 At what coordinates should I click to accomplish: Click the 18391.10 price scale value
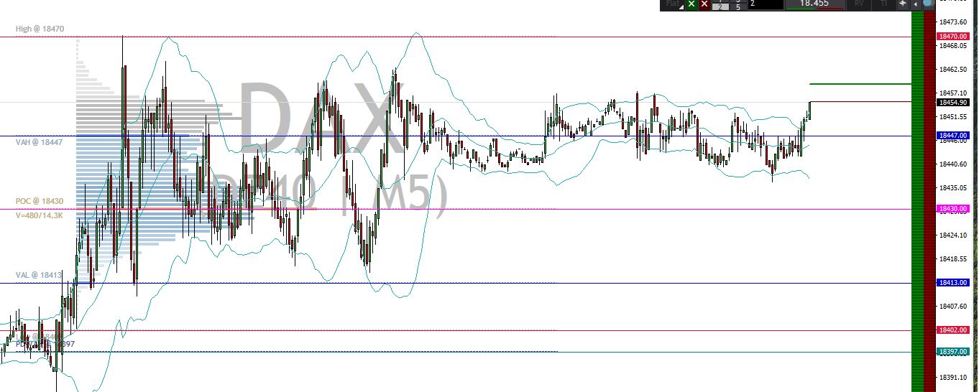coord(953,378)
